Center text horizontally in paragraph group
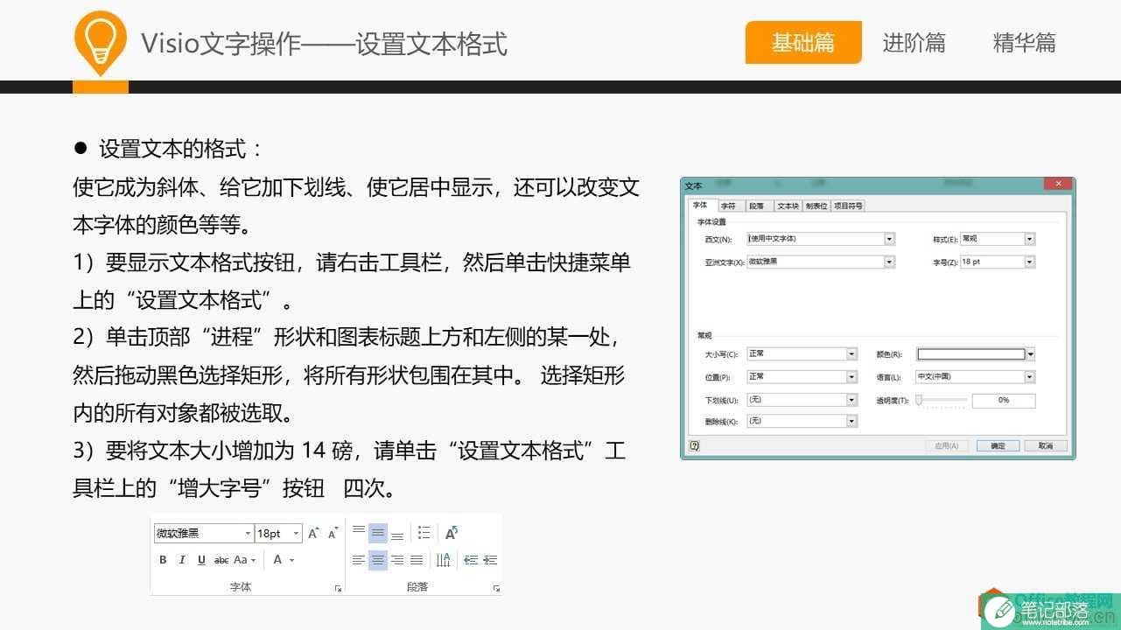Image resolution: width=1121 pixels, height=630 pixels. 378,560
